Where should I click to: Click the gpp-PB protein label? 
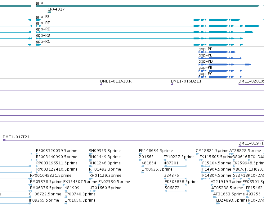(205, 68)
